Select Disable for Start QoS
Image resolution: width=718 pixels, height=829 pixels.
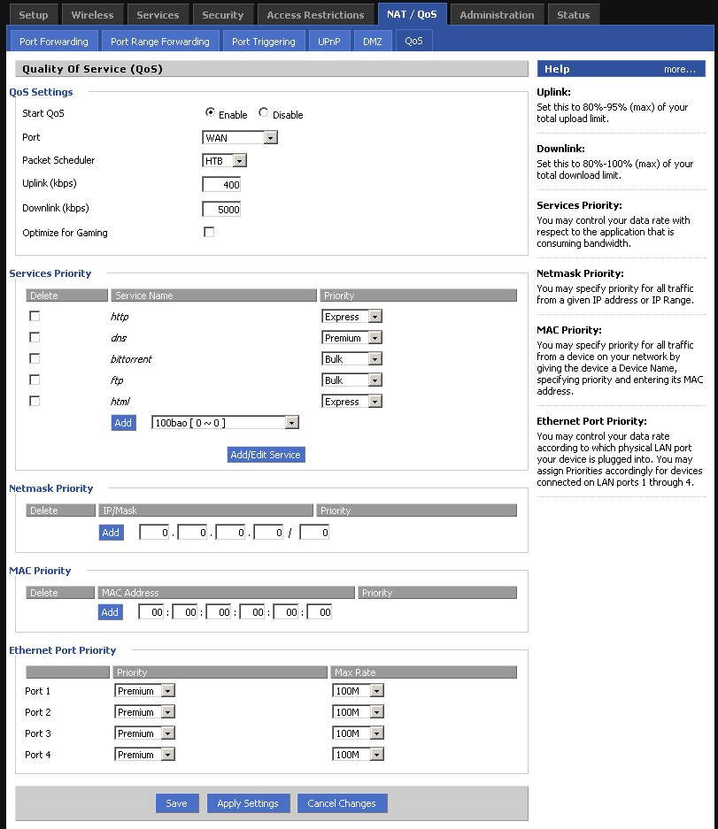pos(264,112)
